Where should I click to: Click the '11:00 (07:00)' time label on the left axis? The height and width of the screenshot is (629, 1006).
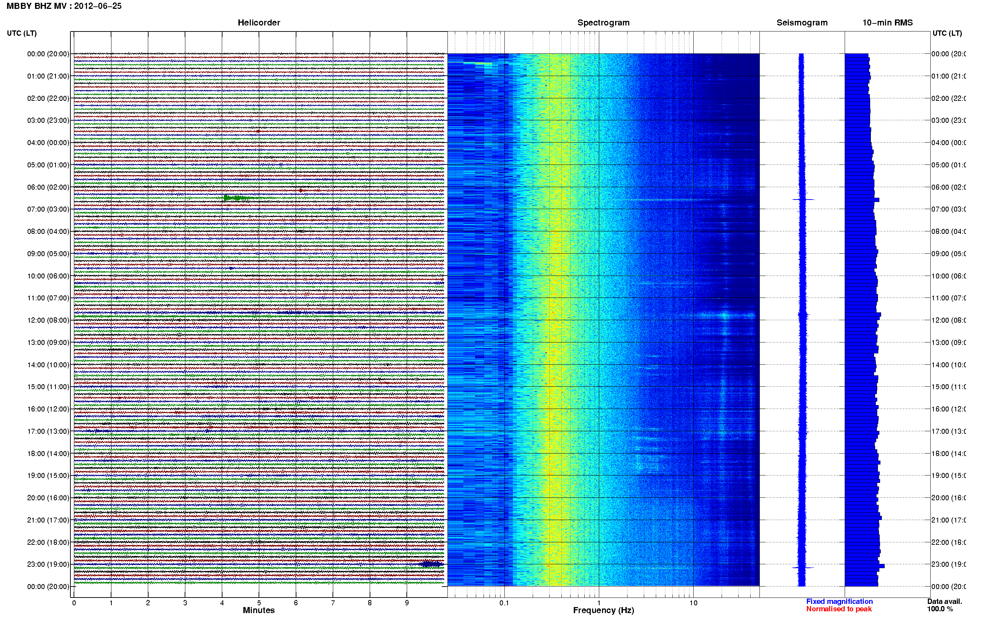48,298
